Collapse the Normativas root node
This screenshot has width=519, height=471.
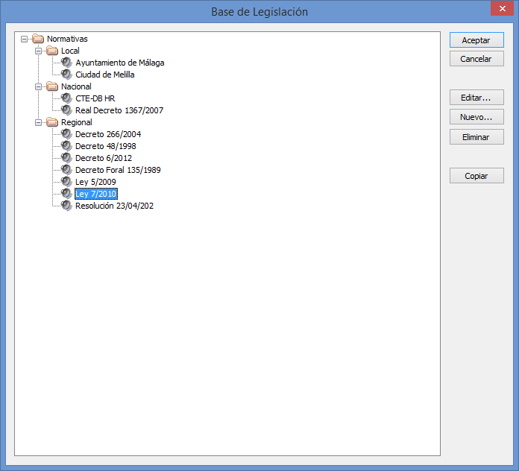coord(24,39)
